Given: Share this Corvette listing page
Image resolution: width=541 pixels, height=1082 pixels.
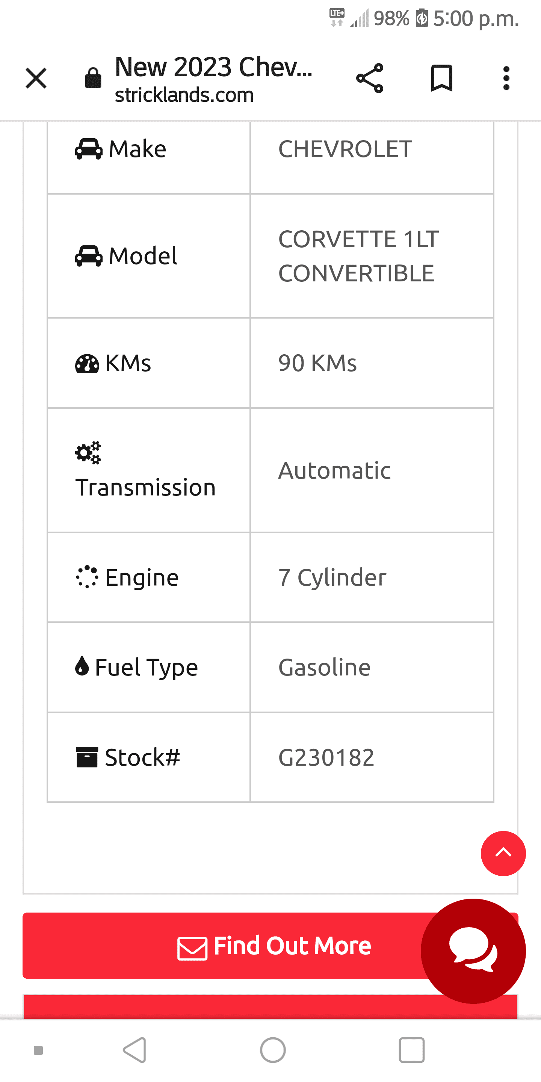Looking at the screenshot, I should coord(370,79).
